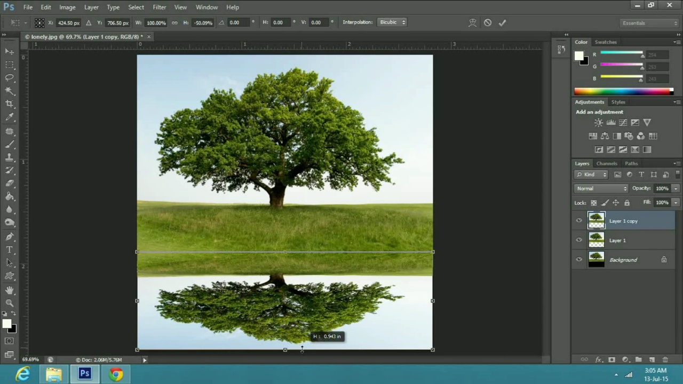
Task: Add an Exposure adjustment
Action: click(635, 123)
